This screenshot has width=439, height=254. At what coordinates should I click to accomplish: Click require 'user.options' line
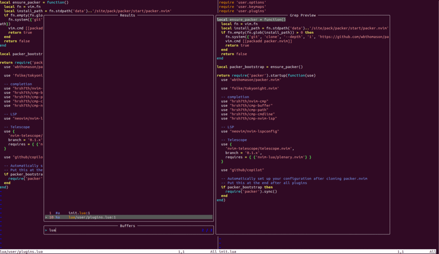[x=241, y=2]
